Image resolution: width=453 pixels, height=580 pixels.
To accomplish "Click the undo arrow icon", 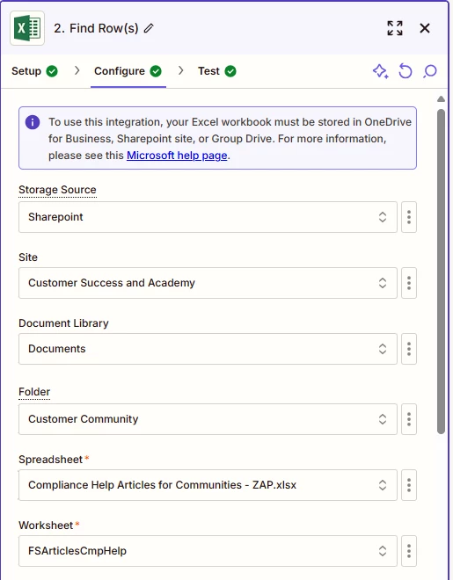I will pos(406,71).
